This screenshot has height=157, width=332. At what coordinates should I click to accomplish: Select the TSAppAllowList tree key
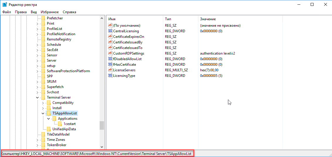[64, 113]
